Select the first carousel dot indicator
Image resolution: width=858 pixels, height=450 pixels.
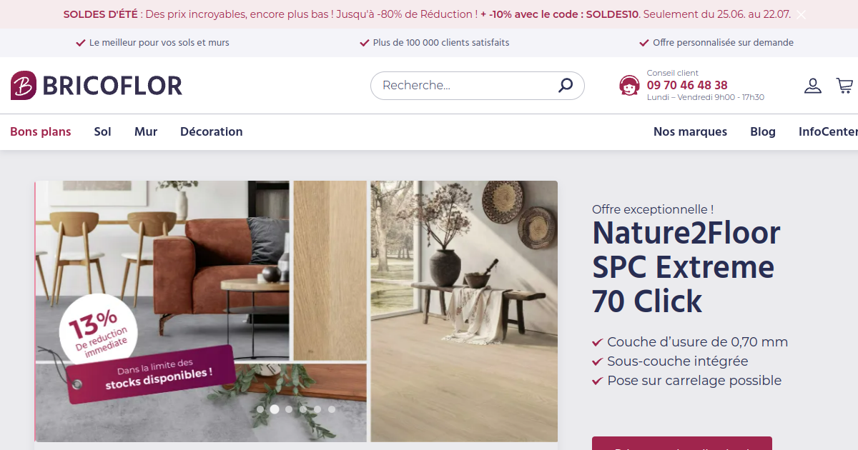click(x=260, y=409)
